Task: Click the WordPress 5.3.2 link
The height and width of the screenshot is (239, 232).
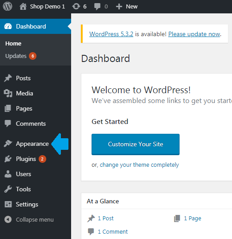Action: point(111,34)
